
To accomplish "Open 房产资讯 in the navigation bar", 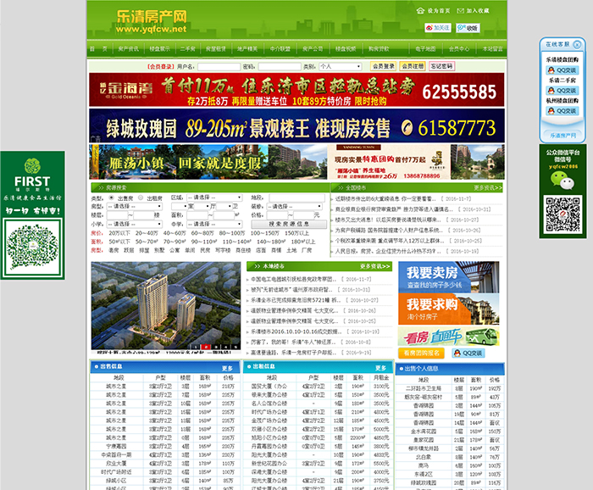I will coord(128,49).
